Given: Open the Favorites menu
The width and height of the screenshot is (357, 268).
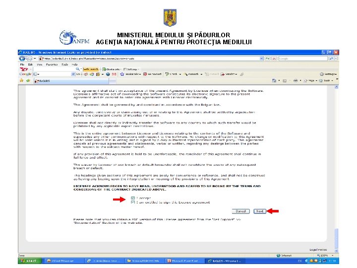Looking at the screenshot, I should coord(52,65).
